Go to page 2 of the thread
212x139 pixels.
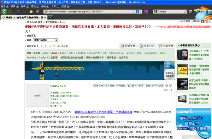[x=42, y=46]
